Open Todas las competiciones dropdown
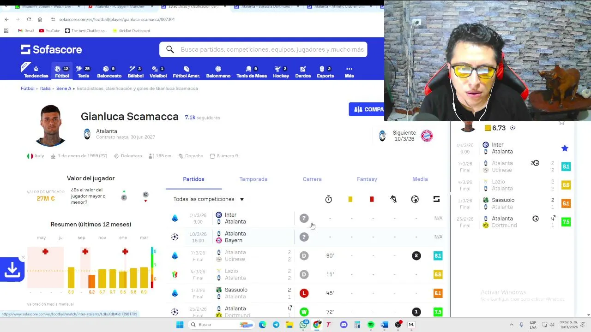This screenshot has height=332, width=591. point(209,199)
